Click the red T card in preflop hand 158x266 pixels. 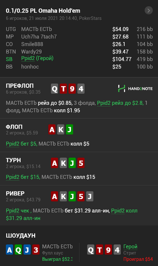pyautogui.click(x=63, y=89)
